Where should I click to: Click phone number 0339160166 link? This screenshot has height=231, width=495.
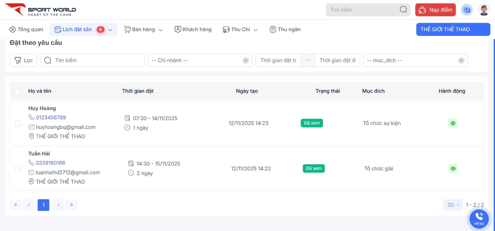click(50, 163)
